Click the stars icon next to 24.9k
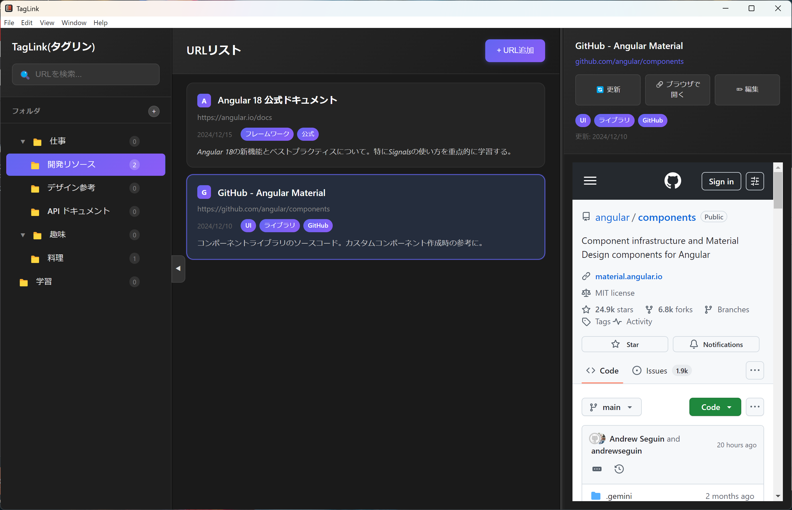792x510 pixels. pyautogui.click(x=586, y=309)
